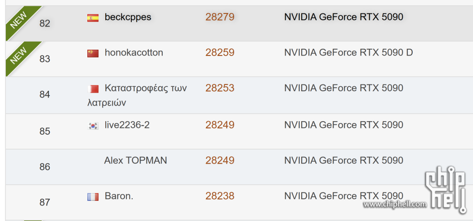This screenshot has height=221, width=473.
Task: Click the Spain flag icon beside beckcppes
Action: coord(93,18)
